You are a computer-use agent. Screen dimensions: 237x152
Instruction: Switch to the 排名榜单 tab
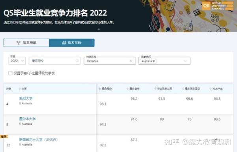point(26,43)
